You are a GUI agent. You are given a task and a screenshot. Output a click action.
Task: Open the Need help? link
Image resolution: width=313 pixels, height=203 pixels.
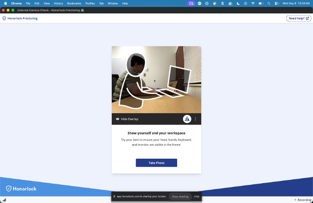299,18
